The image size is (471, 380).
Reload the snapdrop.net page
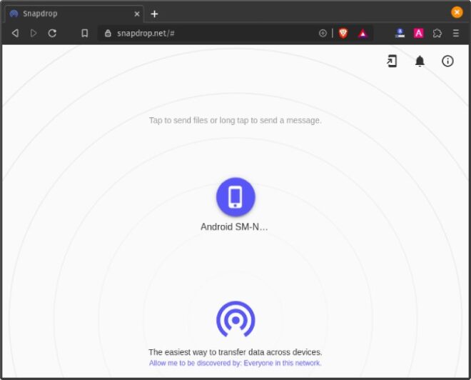tap(52, 33)
